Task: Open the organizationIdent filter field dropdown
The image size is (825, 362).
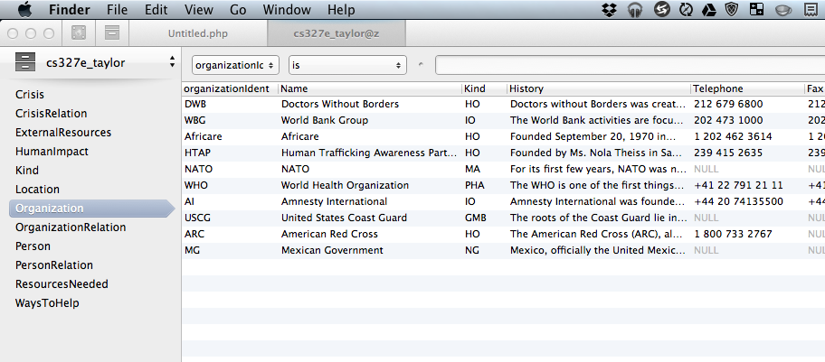Action: 235,65
